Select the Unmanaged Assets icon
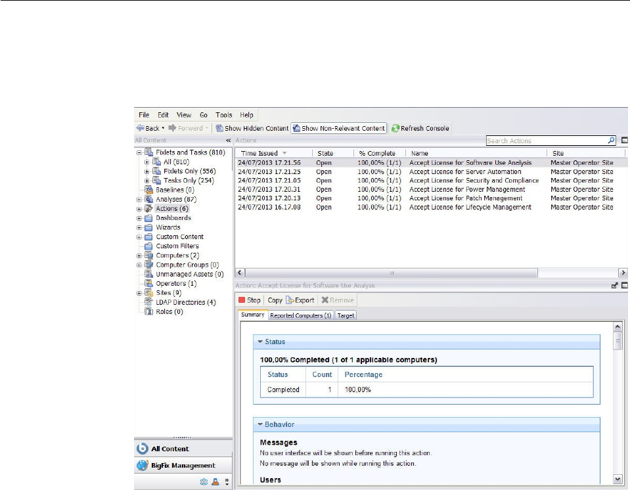This screenshot has height=490, width=630. 148,274
